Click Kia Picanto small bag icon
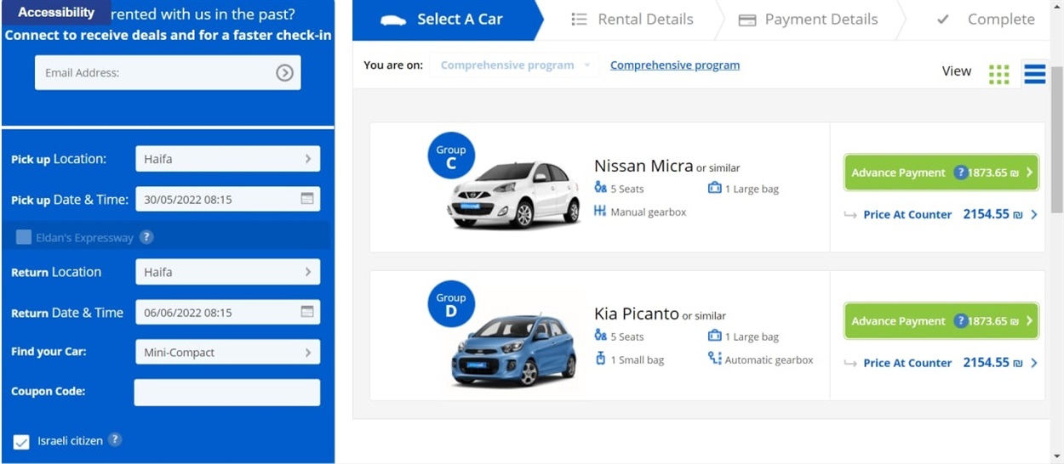Viewport: 1064px width, 464px height. coord(600,359)
